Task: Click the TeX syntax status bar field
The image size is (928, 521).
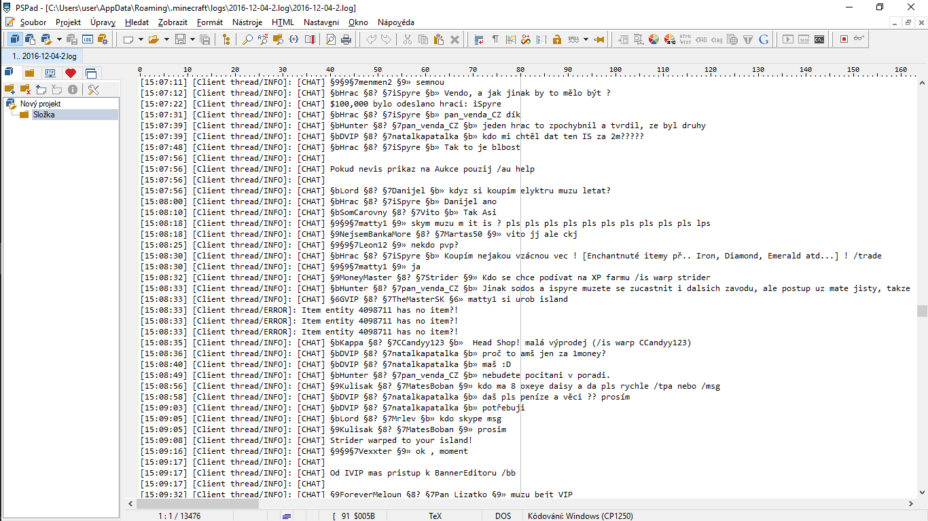Action: pyautogui.click(x=435, y=516)
